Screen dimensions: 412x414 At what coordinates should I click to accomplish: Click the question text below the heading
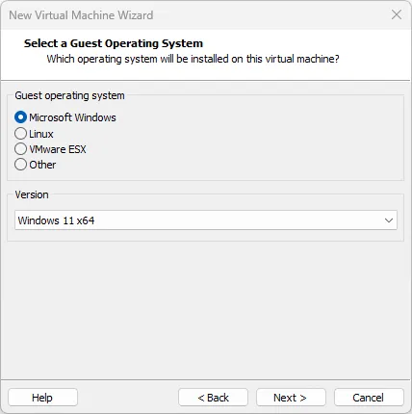(x=193, y=59)
